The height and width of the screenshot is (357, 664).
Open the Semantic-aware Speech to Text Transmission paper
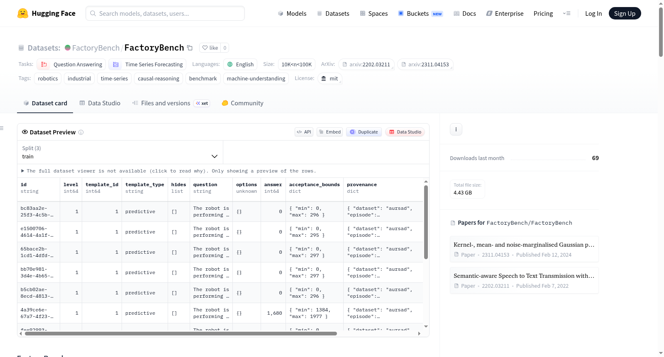[x=524, y=280]
